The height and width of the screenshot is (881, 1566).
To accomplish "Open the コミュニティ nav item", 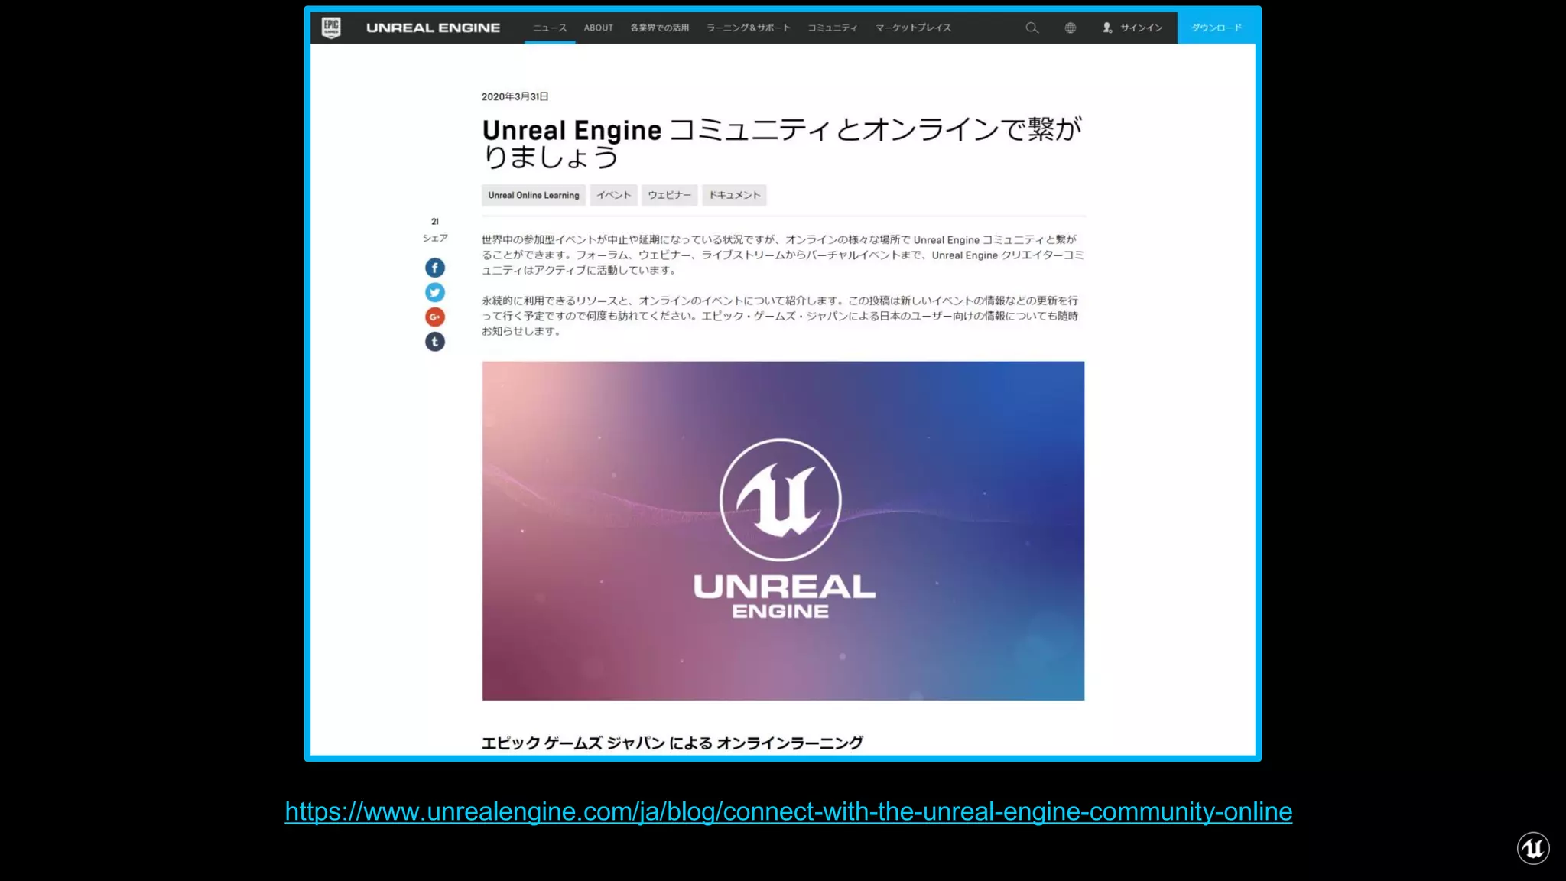I will point(833,28).
